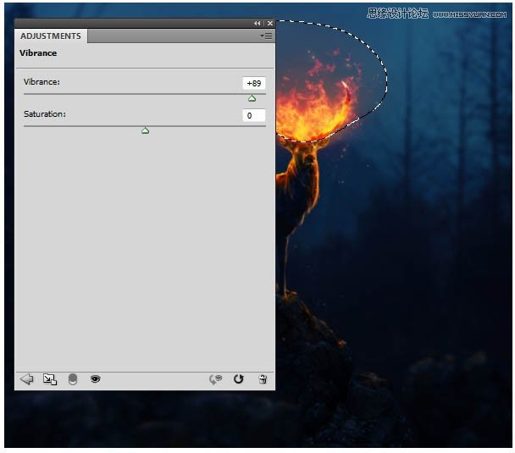Click the Vibrance label text
This screenshot has height=453, width=515.
pos(42,82)
